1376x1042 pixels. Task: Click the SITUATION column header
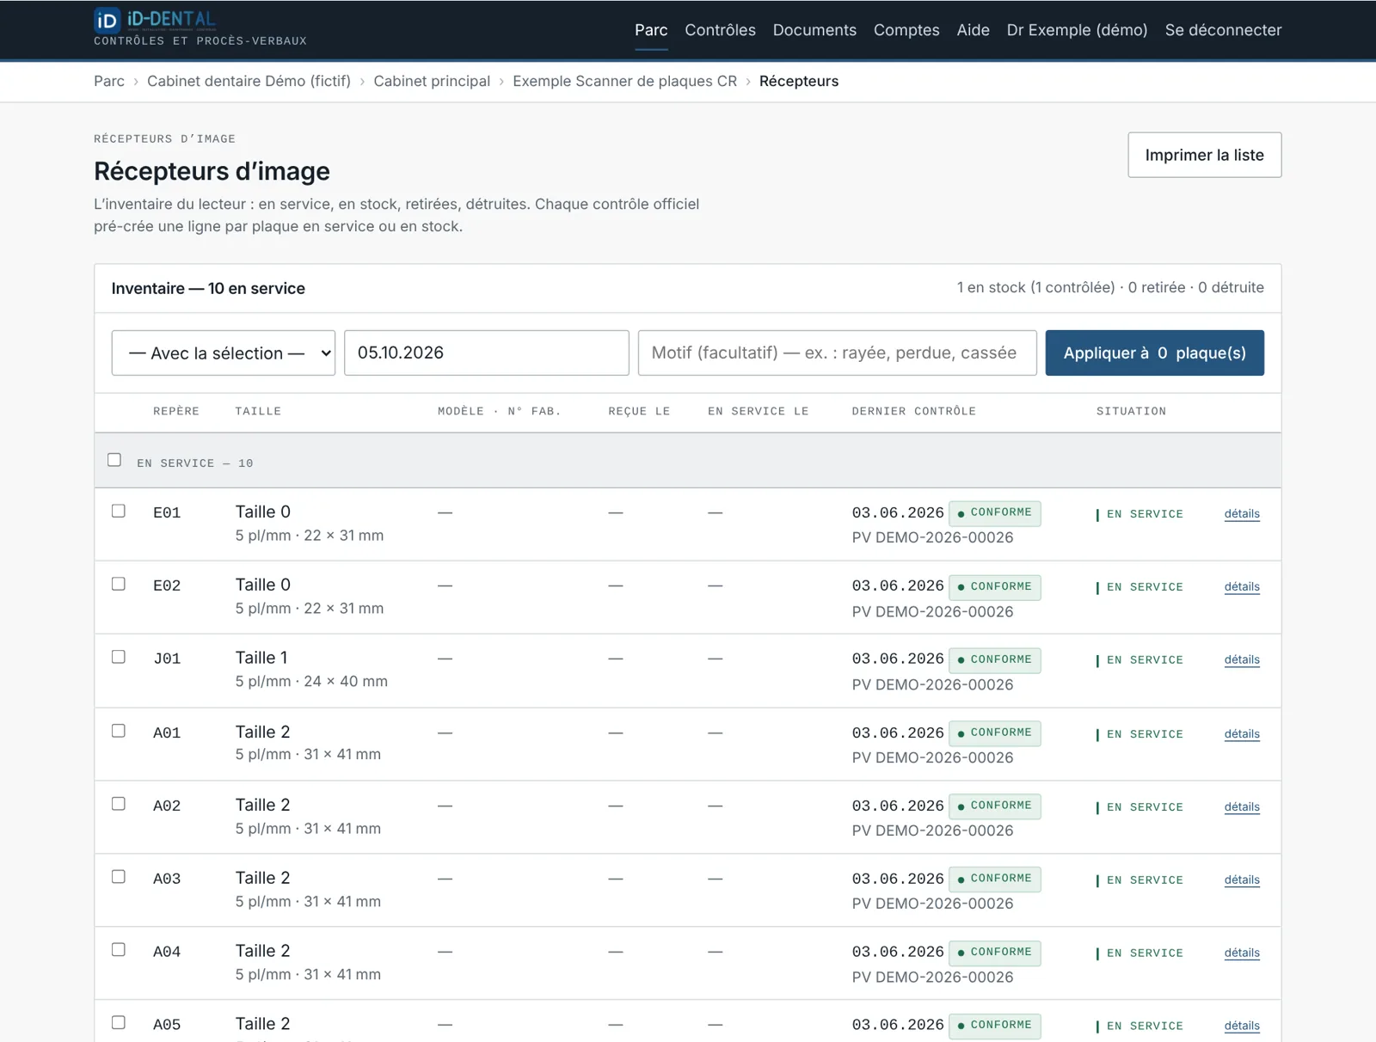pos(1131,412)
